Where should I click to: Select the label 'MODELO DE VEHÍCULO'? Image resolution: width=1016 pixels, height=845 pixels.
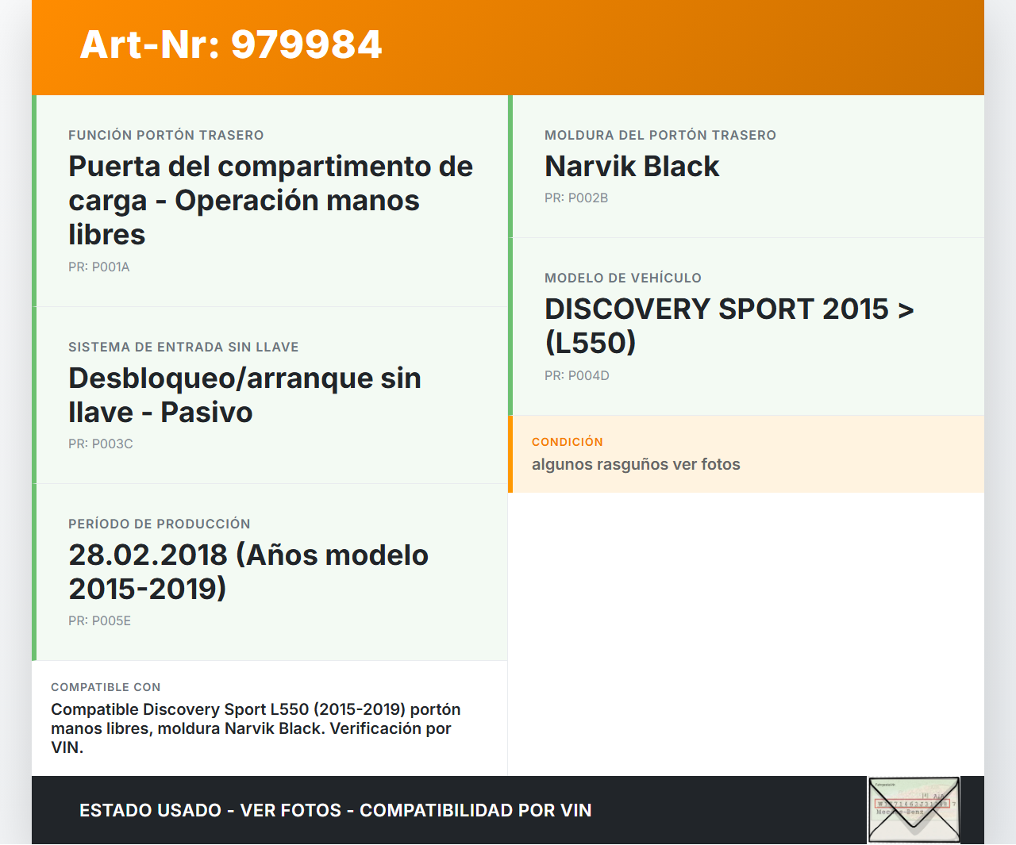click(623, 278)
